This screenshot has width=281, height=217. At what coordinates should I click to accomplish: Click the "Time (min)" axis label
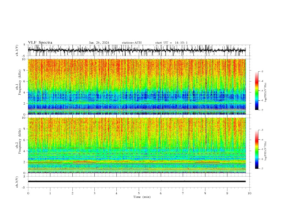pos(142,197)
